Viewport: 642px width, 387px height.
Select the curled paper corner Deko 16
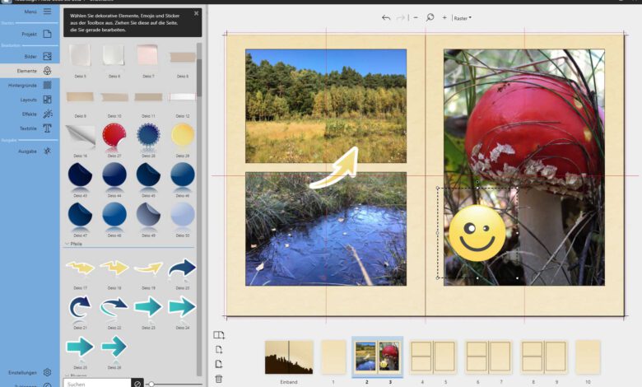click(81, 137)
